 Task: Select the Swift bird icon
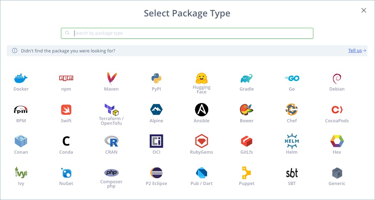pos(66,110)
